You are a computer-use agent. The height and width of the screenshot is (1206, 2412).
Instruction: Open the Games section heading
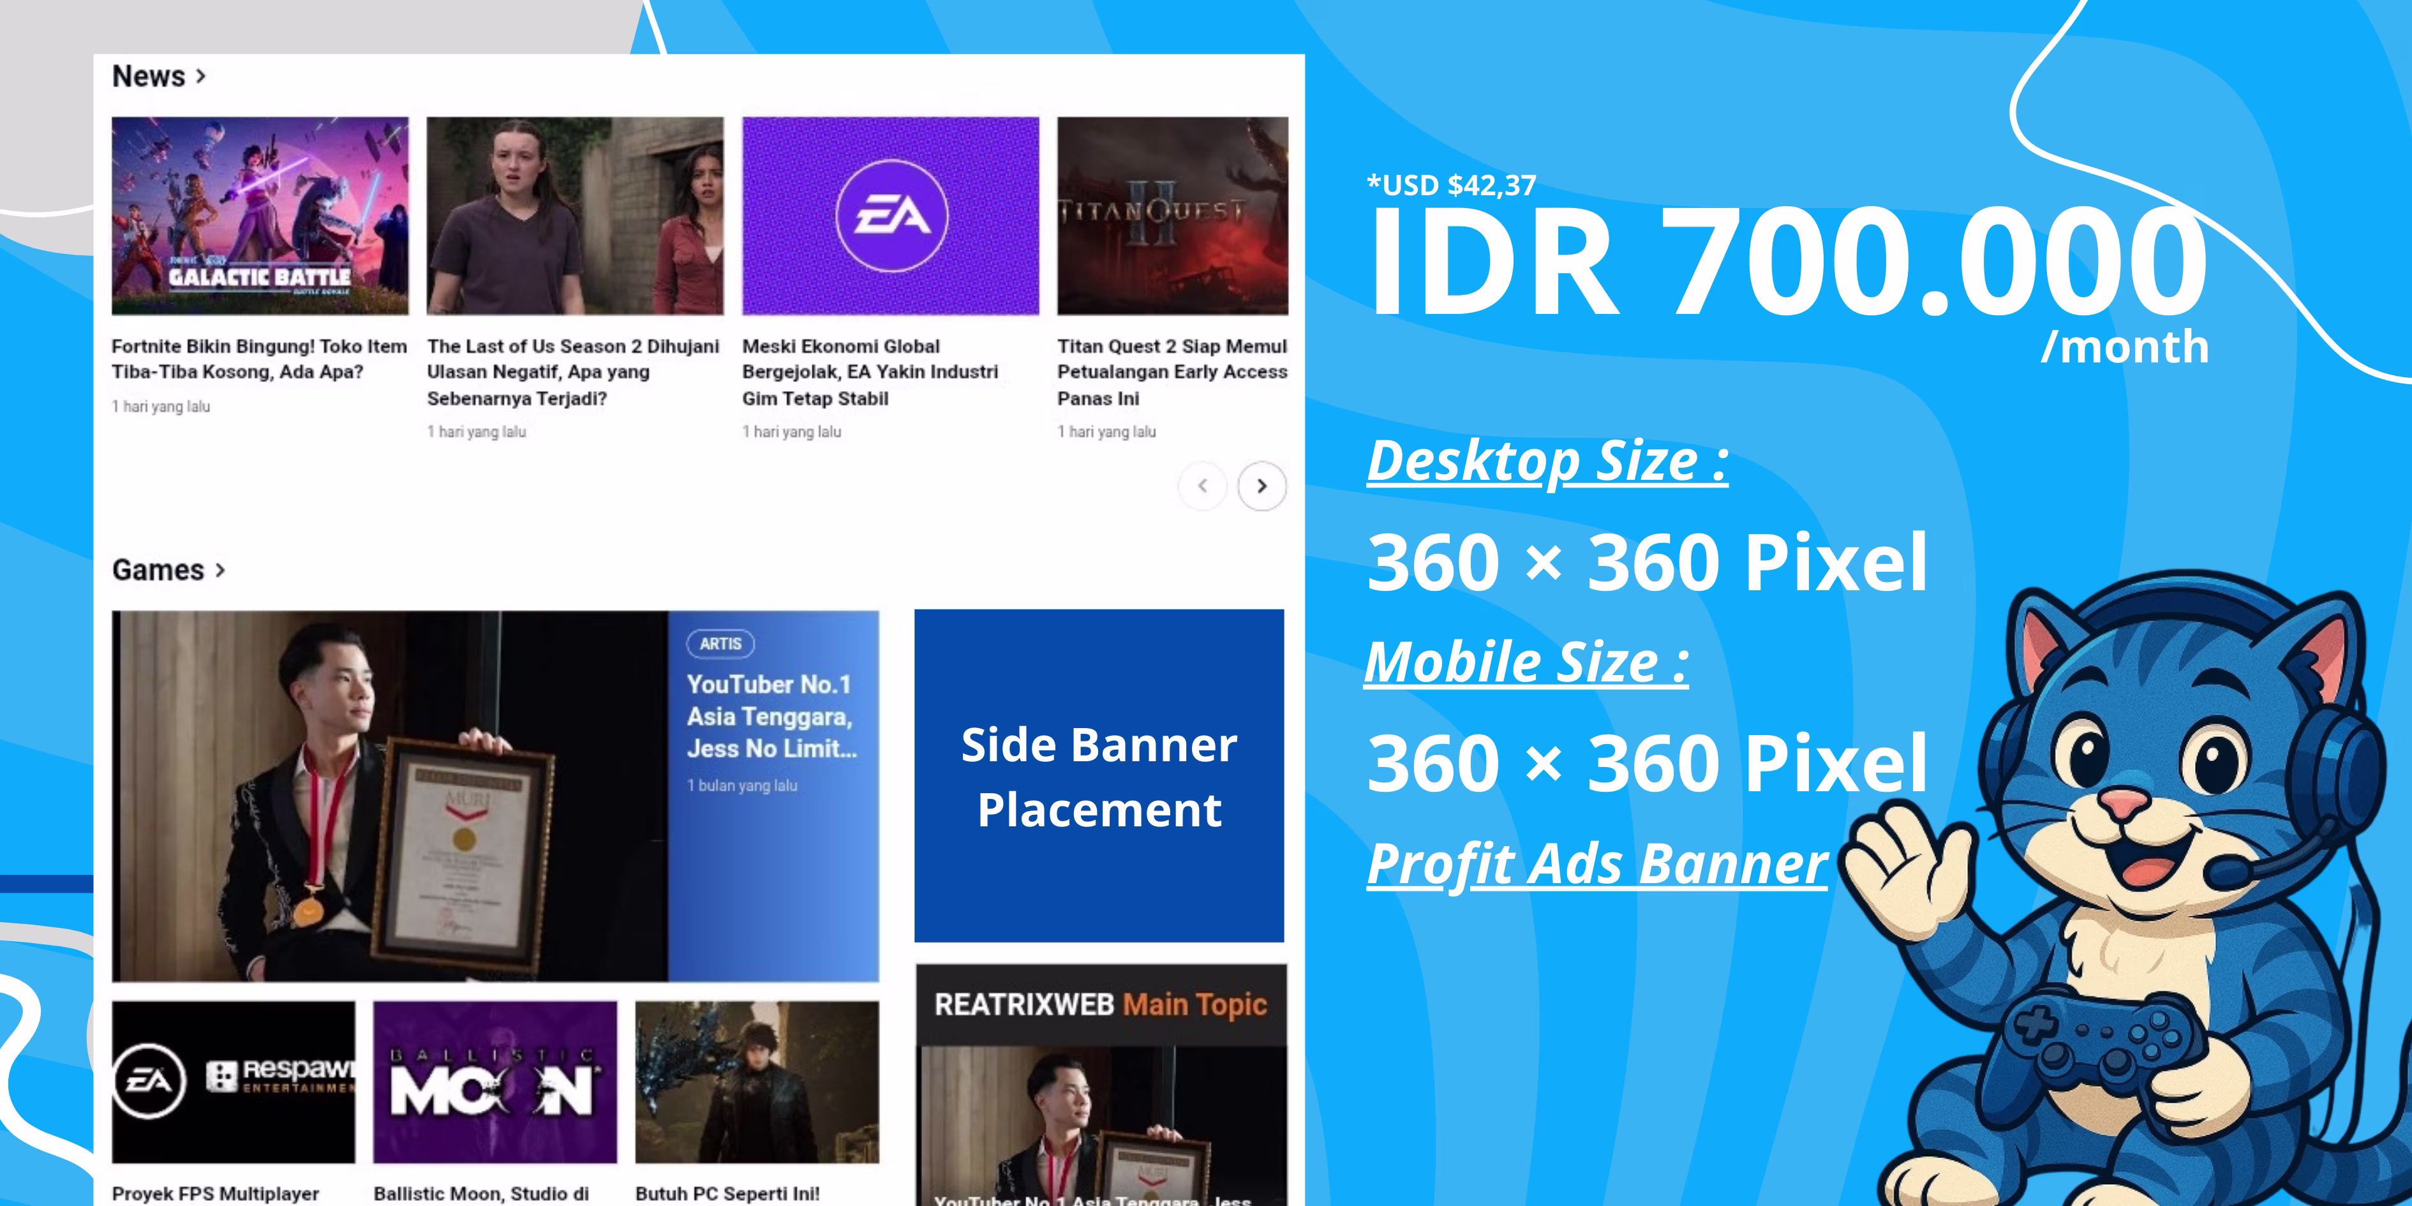tap(158, 569)
